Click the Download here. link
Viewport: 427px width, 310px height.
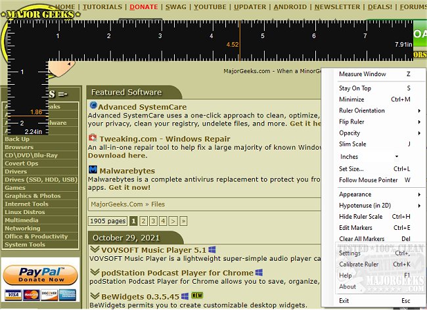[x=118, y=156]
